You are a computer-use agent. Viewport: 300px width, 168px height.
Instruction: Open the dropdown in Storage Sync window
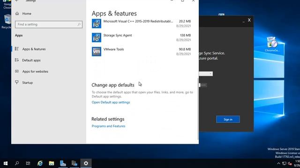[206, 74]
